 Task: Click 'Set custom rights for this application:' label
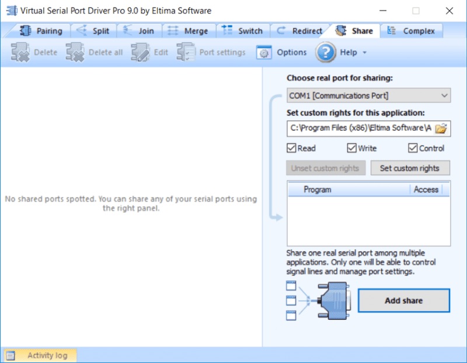[356, 113]
